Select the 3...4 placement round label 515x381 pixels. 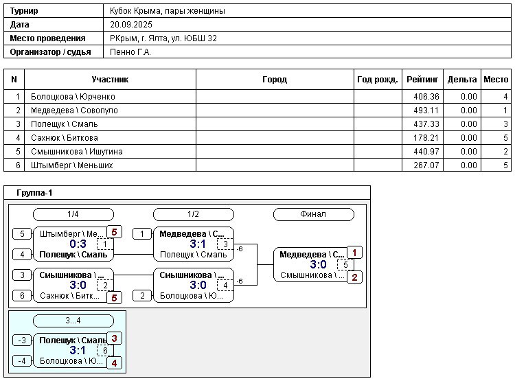click(73, 321)
